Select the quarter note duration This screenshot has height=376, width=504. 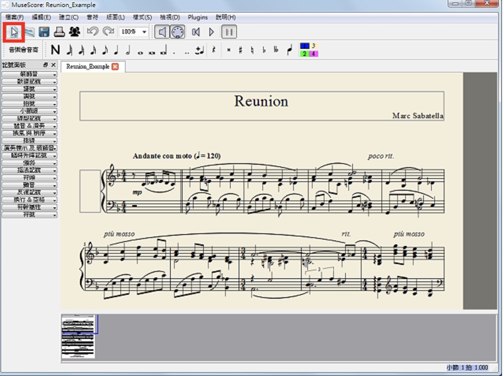[x=116, y=50]
